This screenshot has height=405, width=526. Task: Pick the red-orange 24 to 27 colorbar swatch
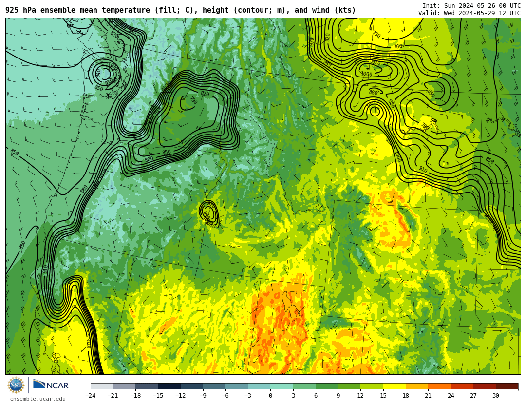[462, 386]
